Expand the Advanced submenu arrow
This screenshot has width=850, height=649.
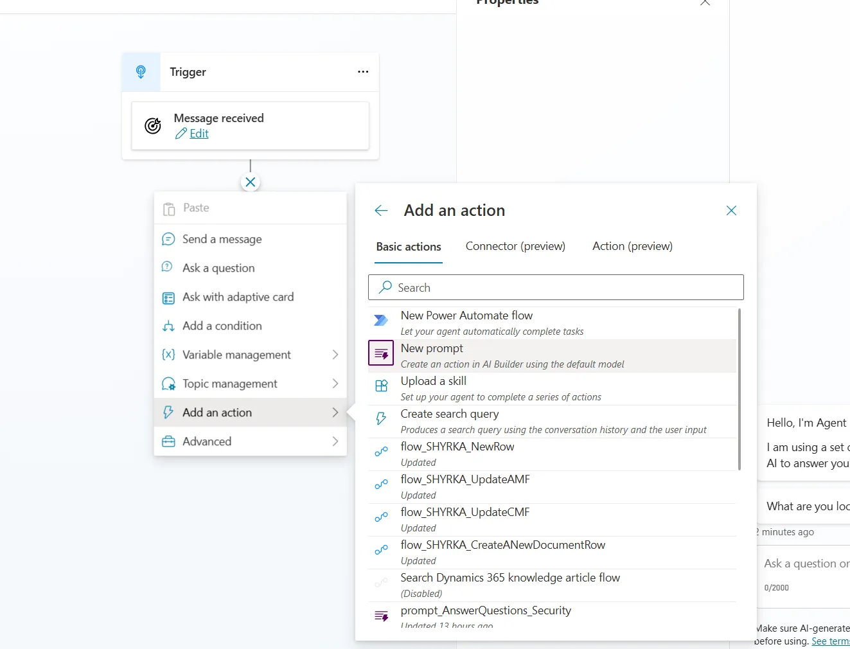click(335, 441)
